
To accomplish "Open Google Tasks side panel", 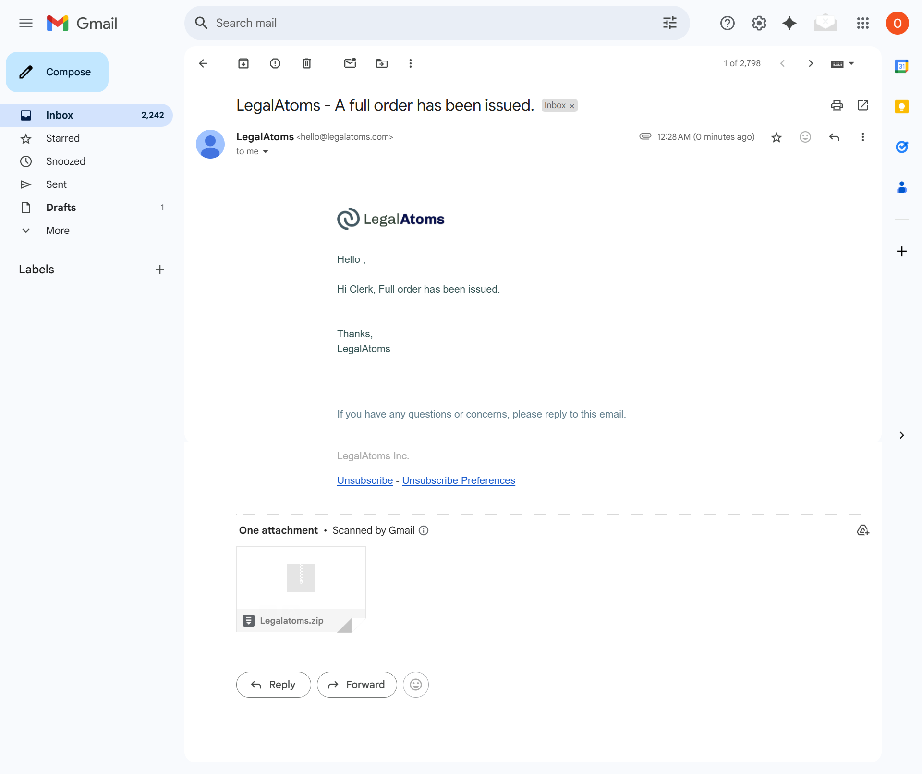I will coord(901,147).
